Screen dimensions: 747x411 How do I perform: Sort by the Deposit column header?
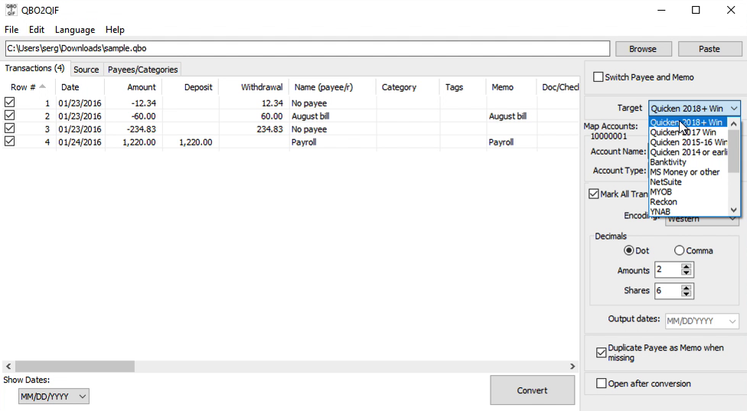[191, 87]
